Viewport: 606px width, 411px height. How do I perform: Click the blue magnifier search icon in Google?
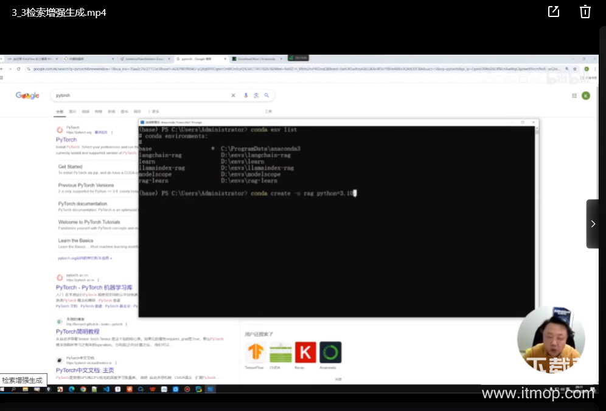[266, 95]
